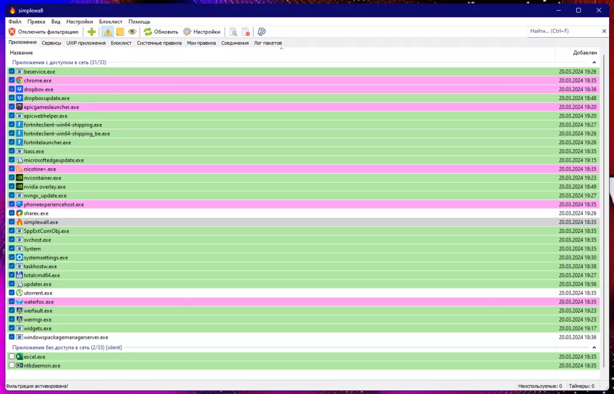Image resolution: width=614 pixels, height=394 pixels.
Task: Enable the excel.exe checkbox
Action: [12, 357]
